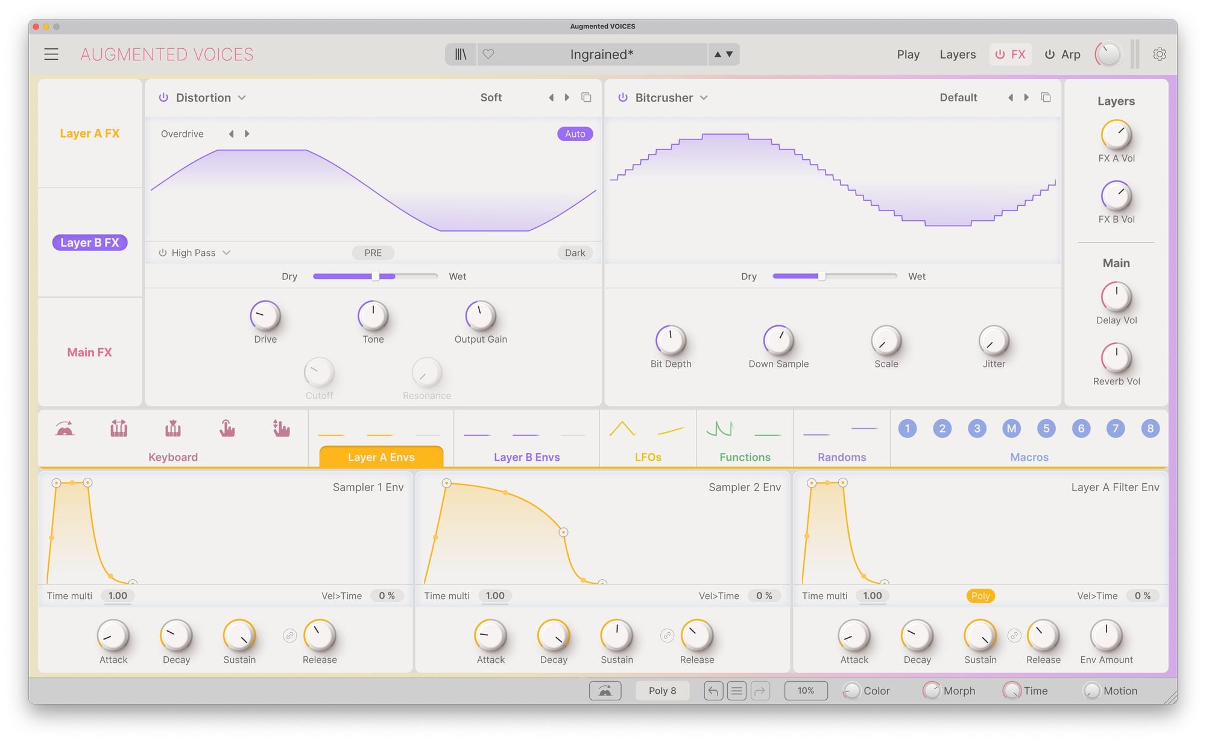Favorite the Ingrained preset with heart icon

(488, 54)
